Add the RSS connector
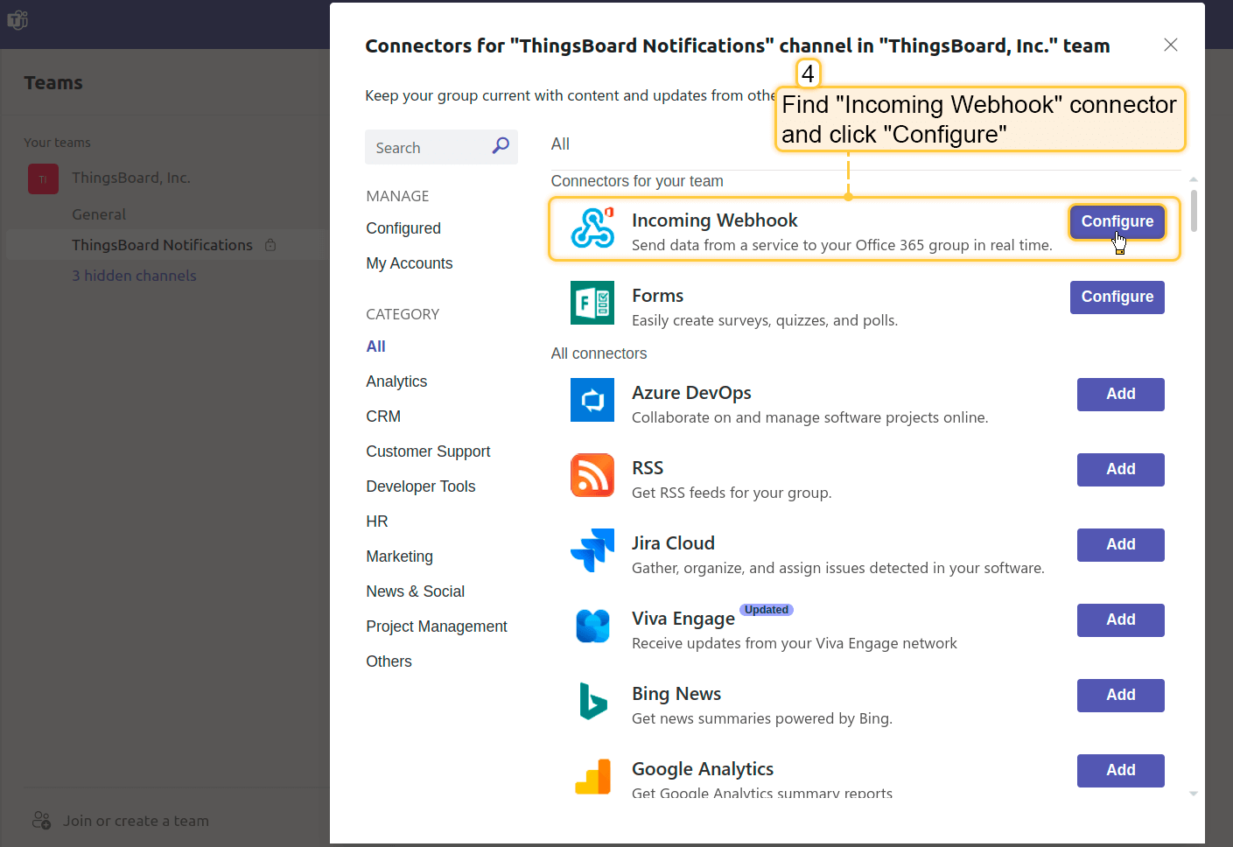1233x847 pixels. click(1120, 469)
